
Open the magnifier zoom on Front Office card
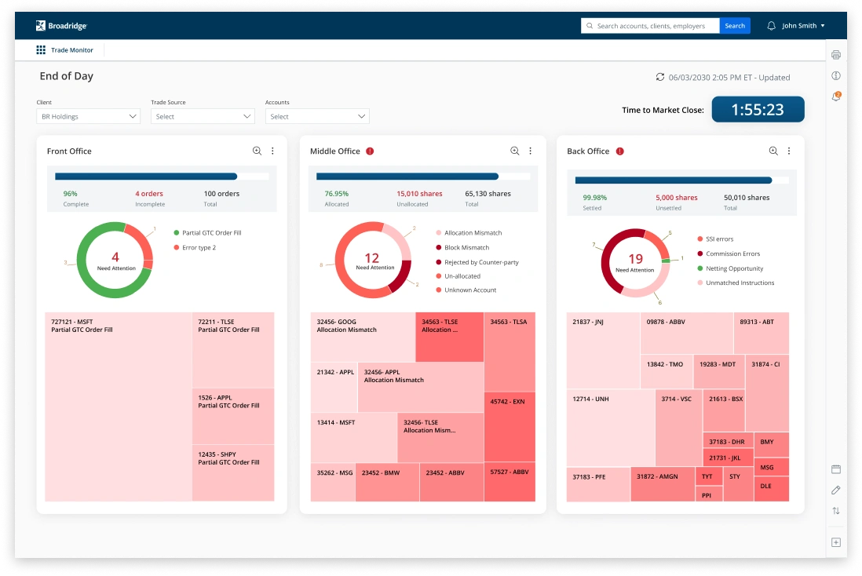pyautogui.click(x=257, y=151)
